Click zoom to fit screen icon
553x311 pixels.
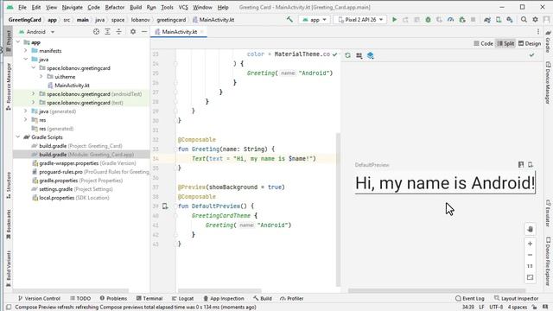[530, 277]
